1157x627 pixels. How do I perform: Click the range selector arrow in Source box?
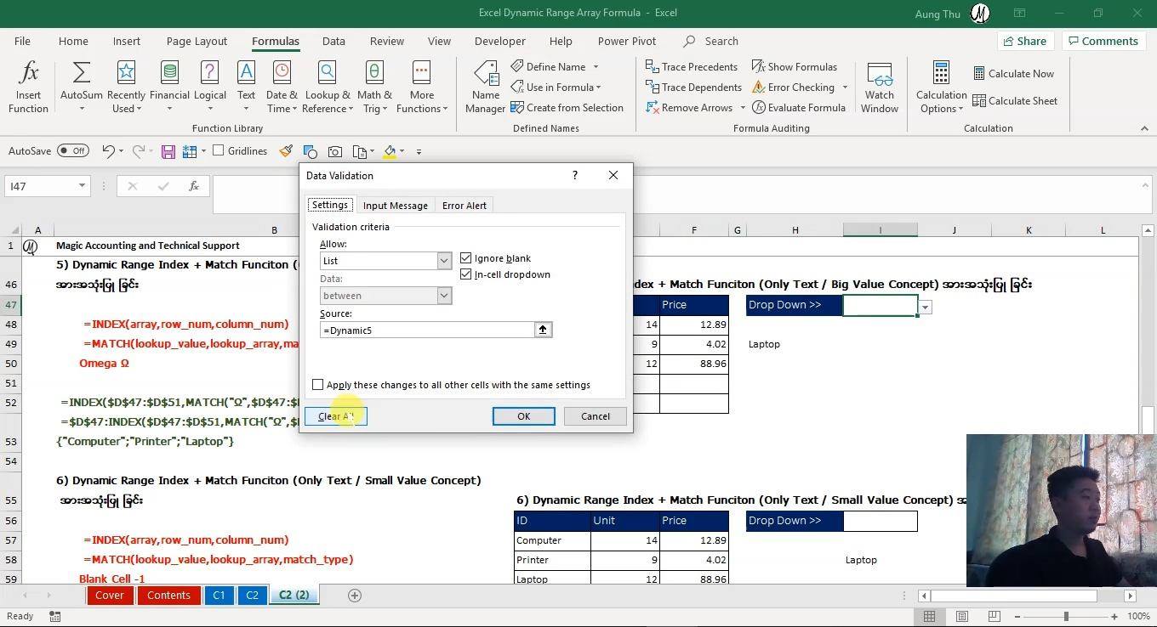543,330
